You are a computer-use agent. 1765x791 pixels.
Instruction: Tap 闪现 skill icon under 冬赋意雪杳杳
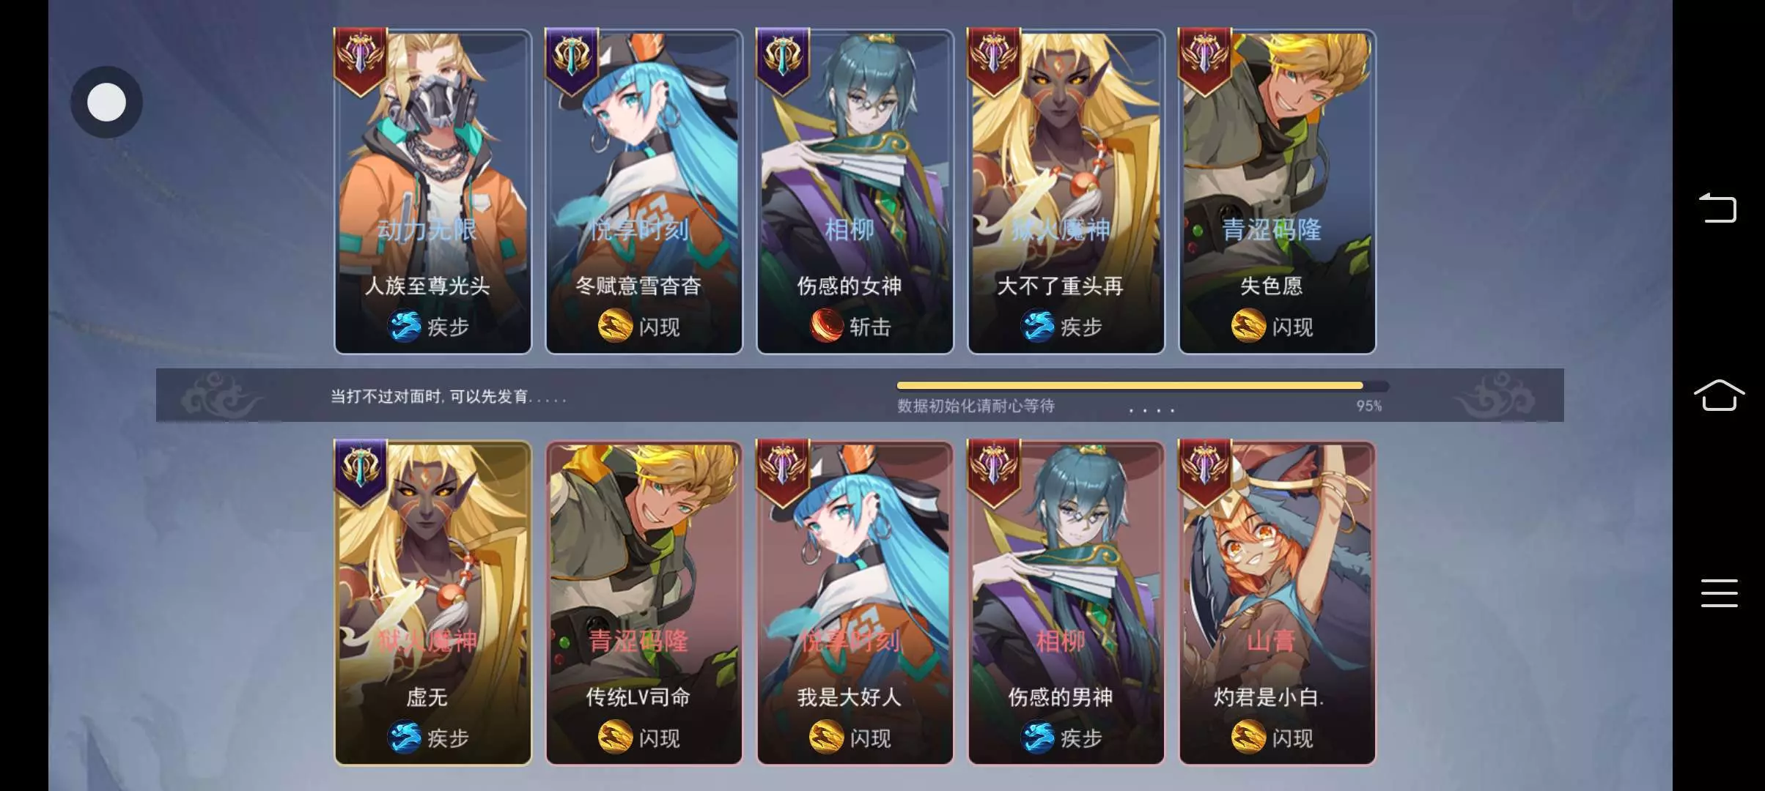point(616,326)
